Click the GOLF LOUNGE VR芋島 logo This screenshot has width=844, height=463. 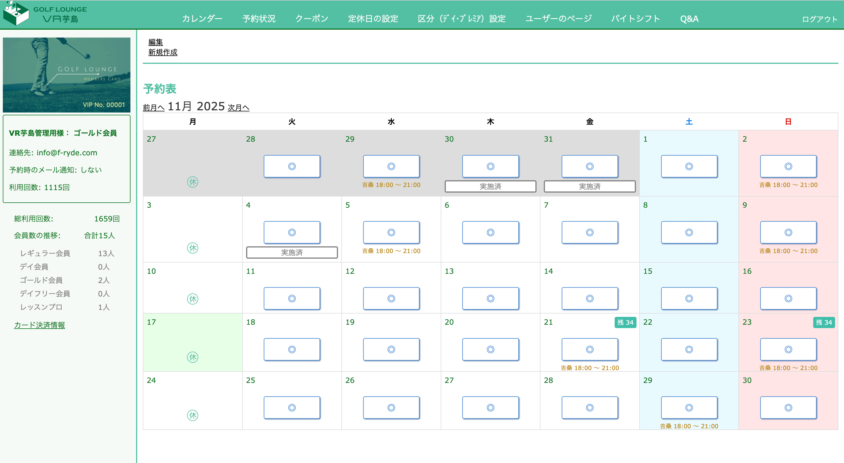click(46, 14)
